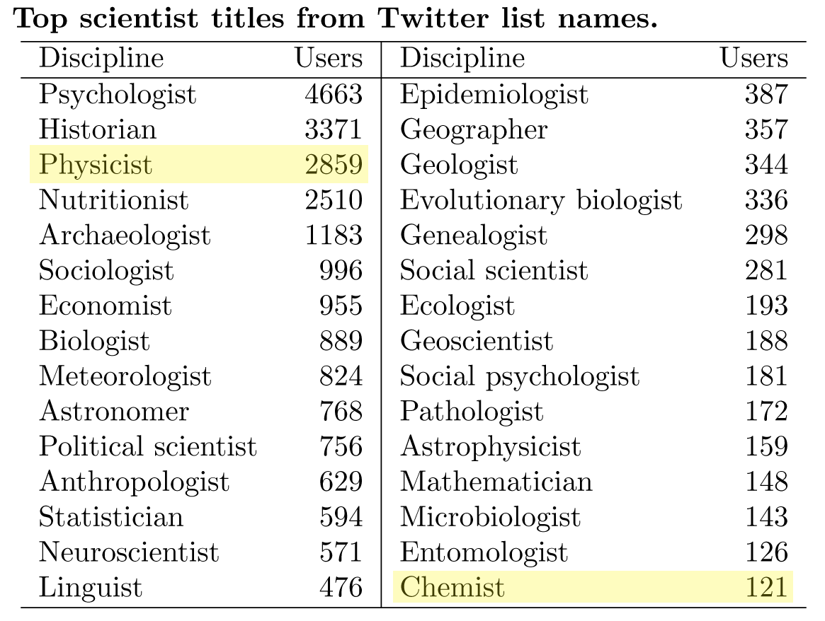Click the Nutritionist table entry
The image size is (825, 621).
click(113, 200)
